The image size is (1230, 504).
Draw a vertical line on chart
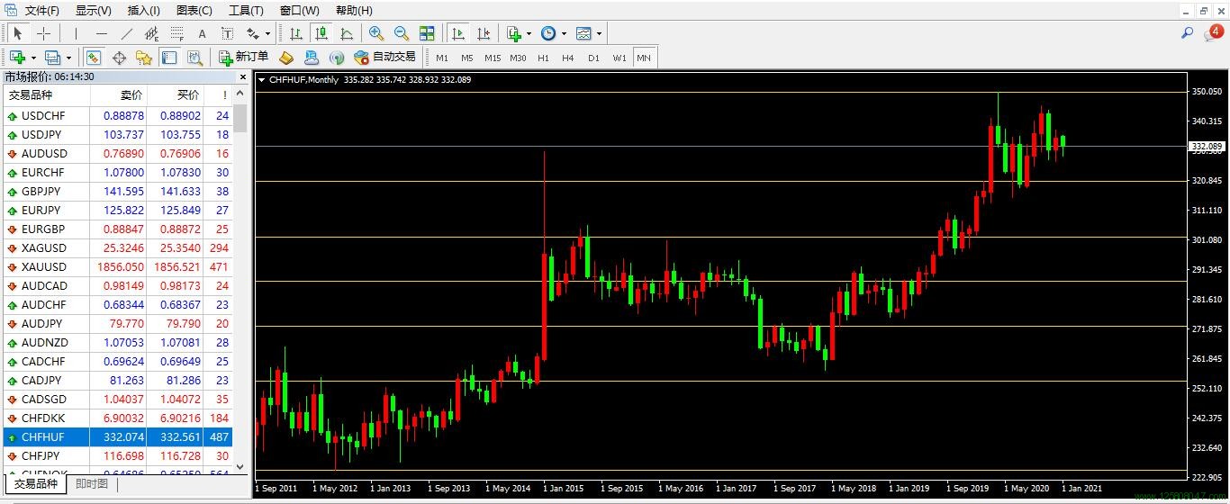pos(77,33)
